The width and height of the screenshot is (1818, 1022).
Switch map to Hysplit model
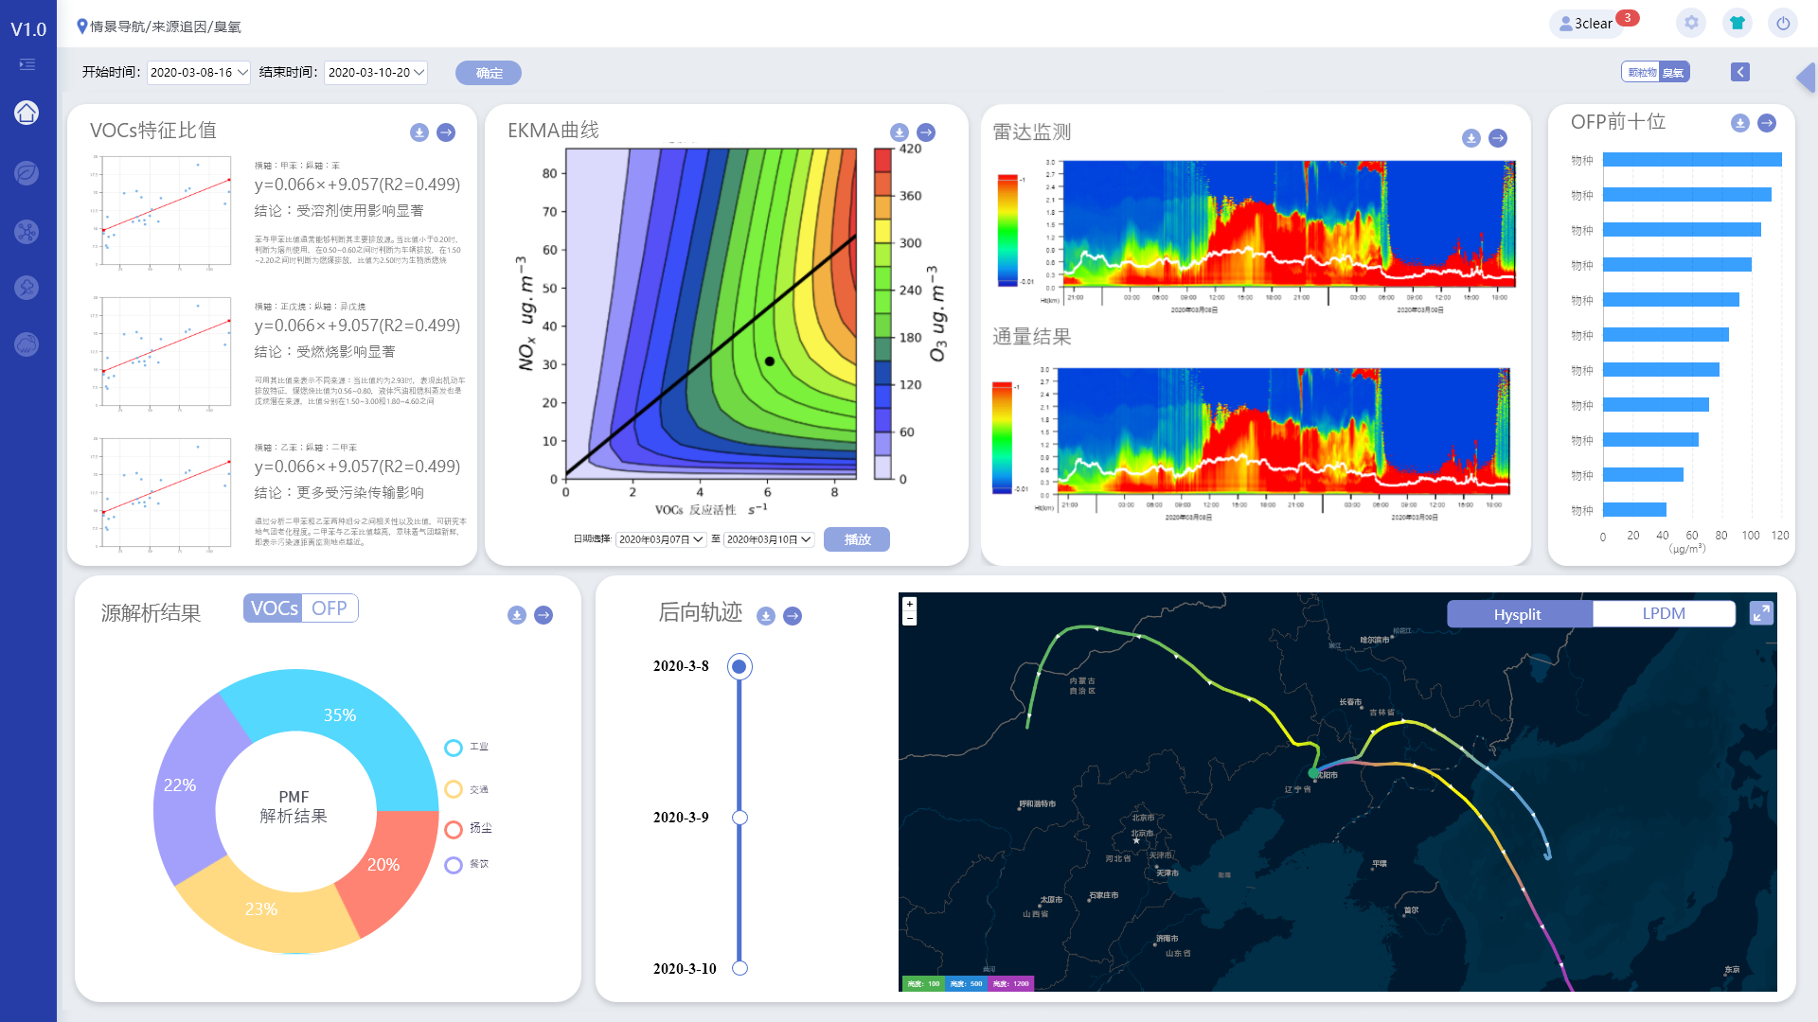click(x=1519, y=614)
